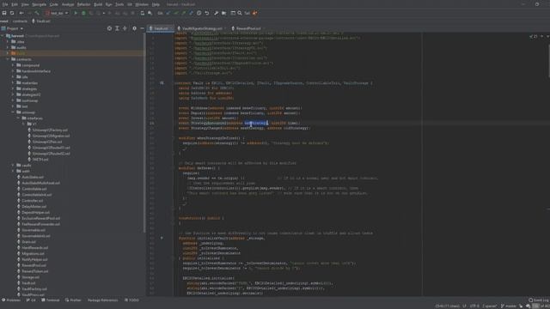Start debugging with the bug icon
This screenshot has width=550, height=309.
coord(83,13)
